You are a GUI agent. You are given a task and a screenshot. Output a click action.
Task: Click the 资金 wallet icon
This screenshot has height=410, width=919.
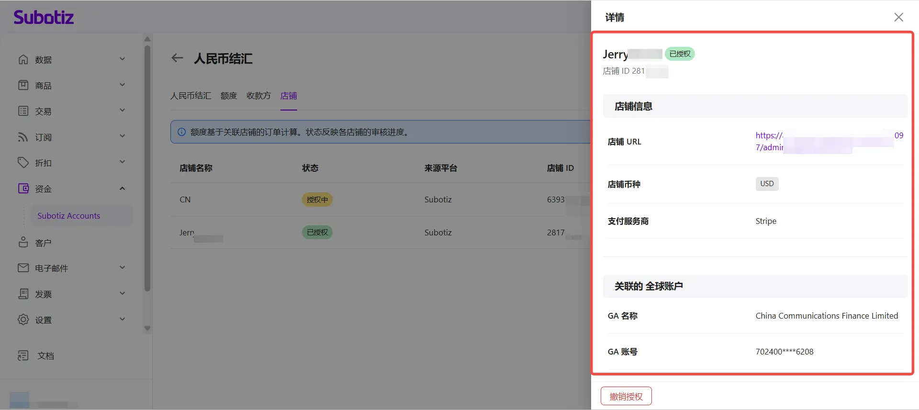pos(23,188)
